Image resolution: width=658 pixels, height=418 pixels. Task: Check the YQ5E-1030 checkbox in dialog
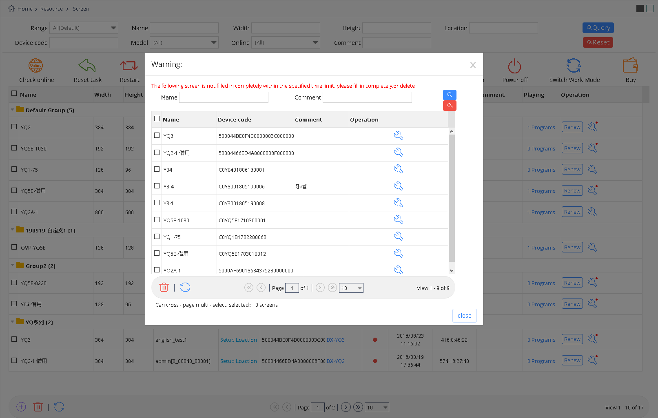coord(157,219)
